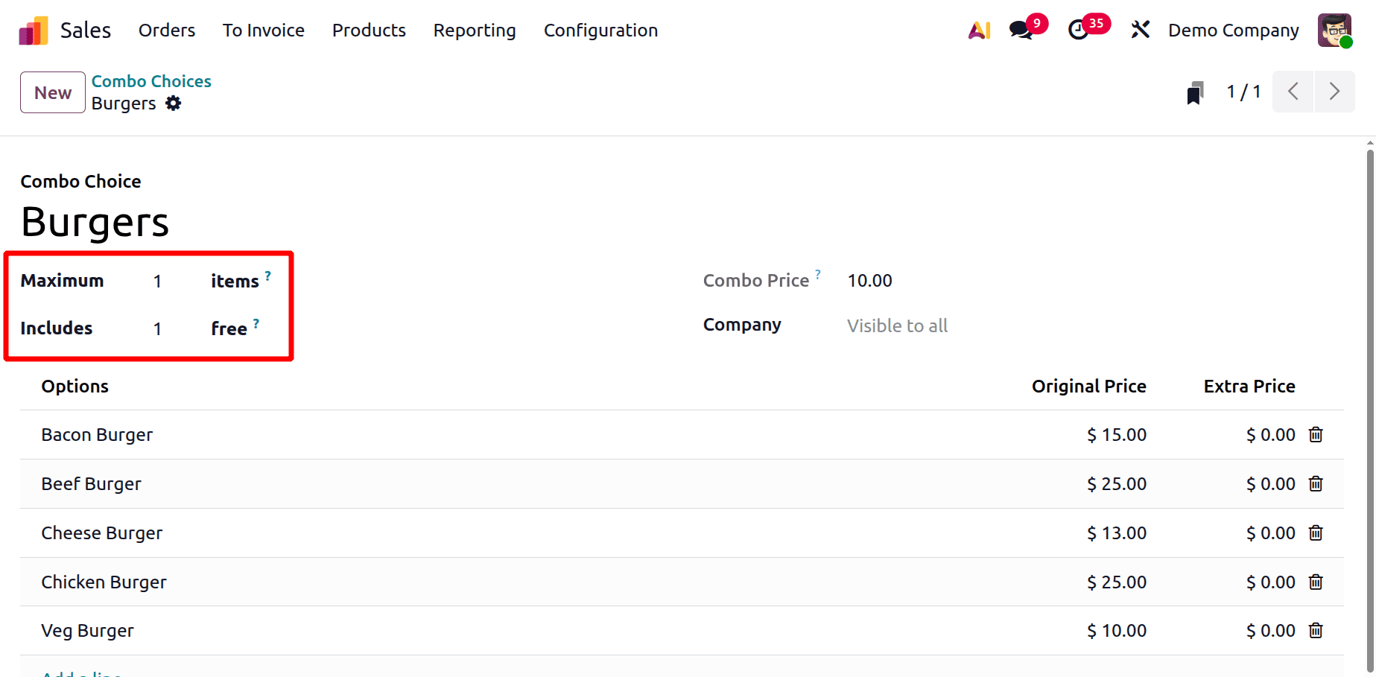Toggle the bookmark favorite icon
The width and height of the screenshot is (1376, 677).
1194,92
